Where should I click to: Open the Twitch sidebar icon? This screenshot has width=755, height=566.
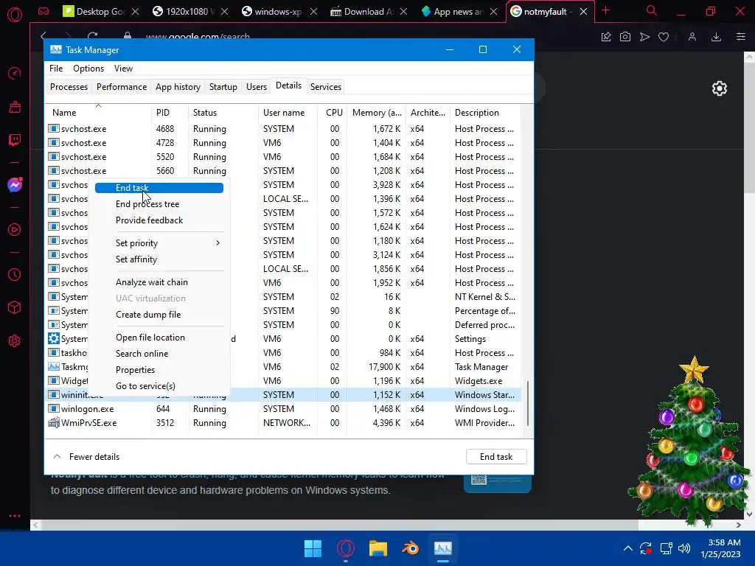click(15, 140)
